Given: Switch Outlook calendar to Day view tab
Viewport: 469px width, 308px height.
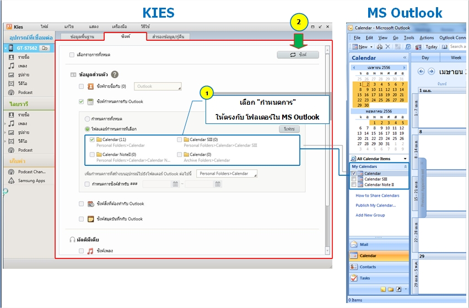Looking at the screenshot, I should coord(425,58).
